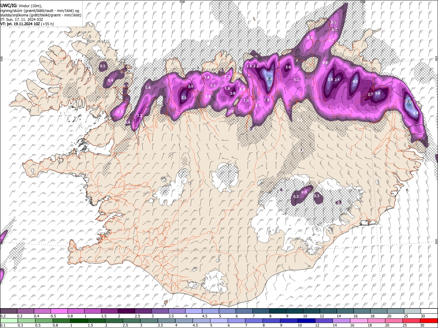Click the dark teal 8 mm snow swatch
438x328 pixels.
(278, 311)
